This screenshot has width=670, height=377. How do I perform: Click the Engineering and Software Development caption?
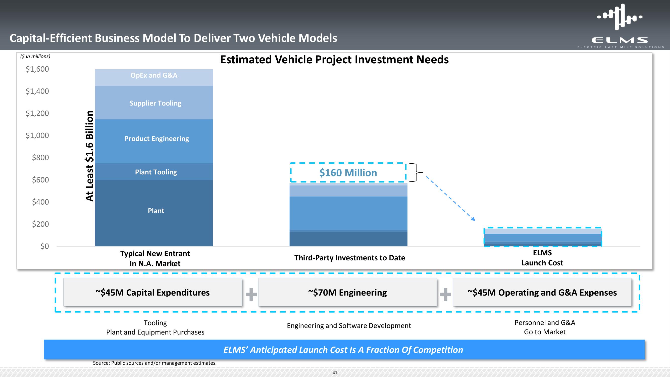(x=349, y=325)
